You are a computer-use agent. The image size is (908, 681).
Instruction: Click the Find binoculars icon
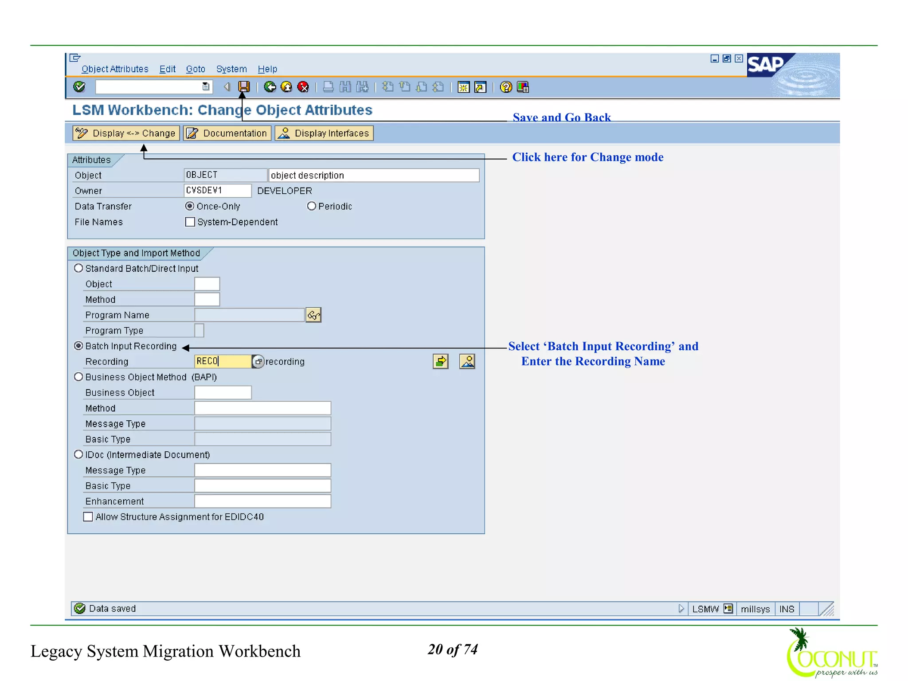click(x=345, y=87)
